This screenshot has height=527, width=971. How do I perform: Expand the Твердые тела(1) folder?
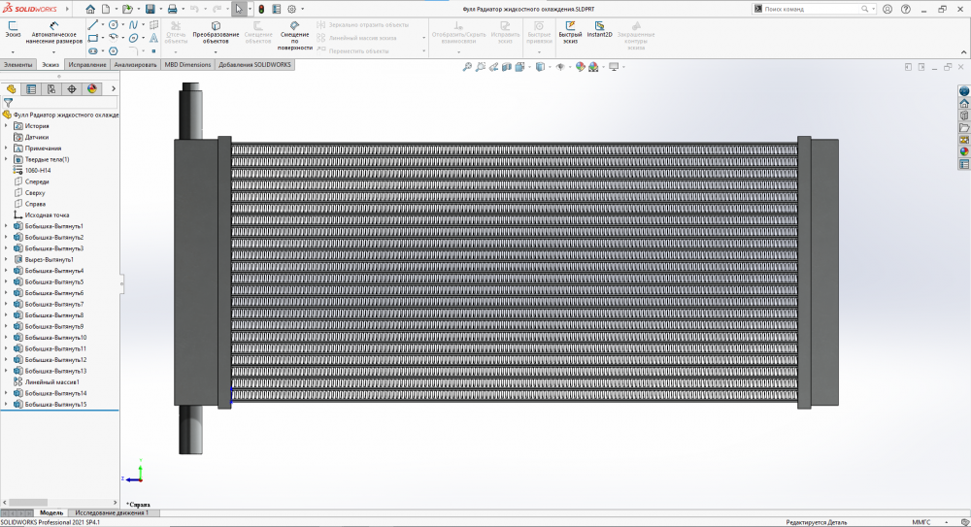pos(6,159)
